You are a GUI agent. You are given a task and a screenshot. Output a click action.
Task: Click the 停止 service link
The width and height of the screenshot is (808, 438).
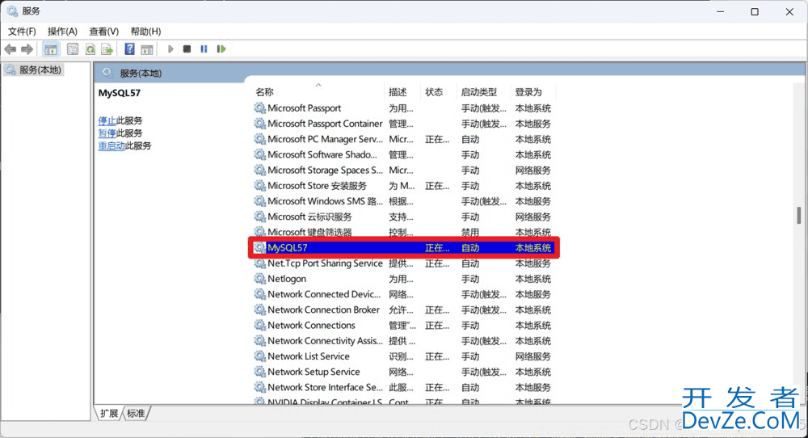(107, 120)
